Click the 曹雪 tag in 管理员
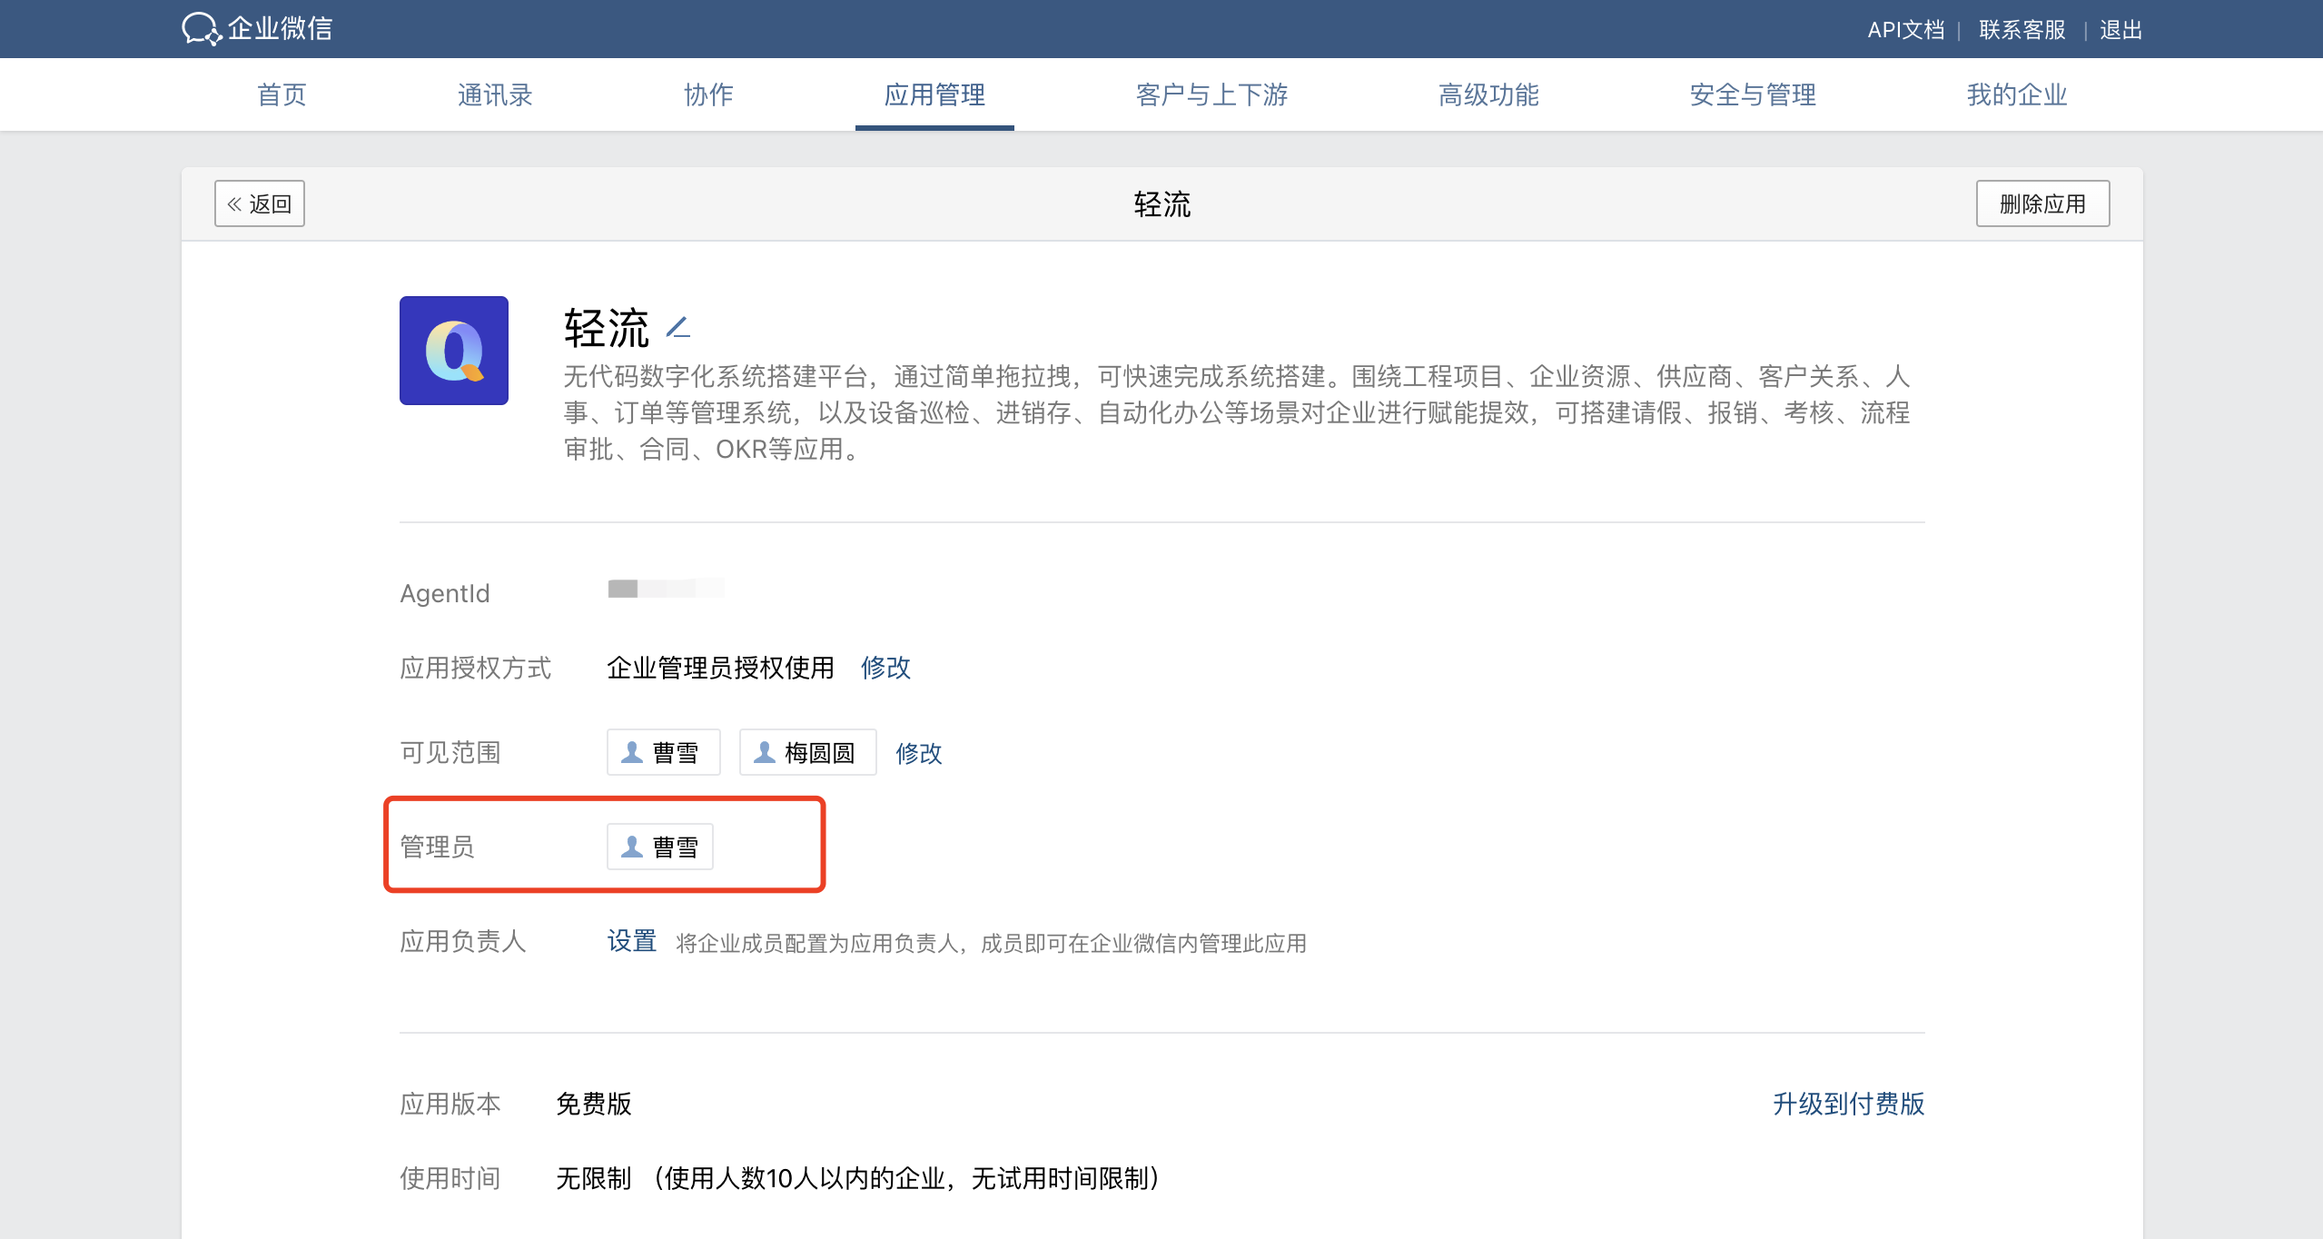Viewport: 2323px width, 1239px height. click(659, 847)
